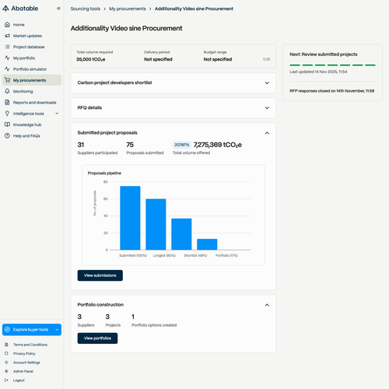Click '31' Suppliers participated count
The width and height of the screenshot is (389, 389).
click(x=81, y=145)
